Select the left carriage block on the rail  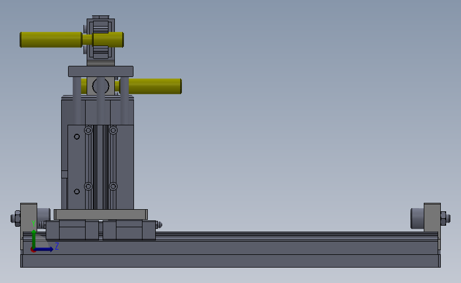pos(72,230)
